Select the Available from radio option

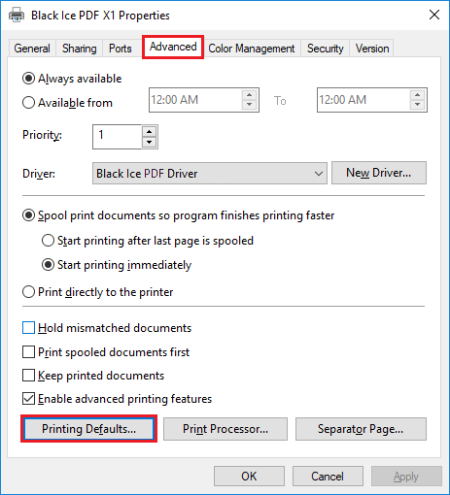click(x=28, y=103)
